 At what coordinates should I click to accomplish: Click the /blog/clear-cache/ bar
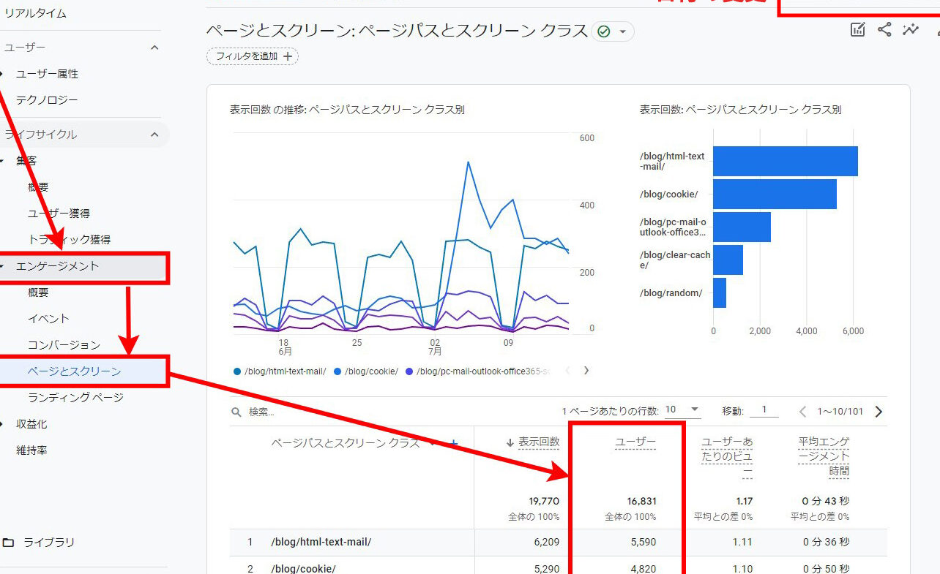point(728,260)
